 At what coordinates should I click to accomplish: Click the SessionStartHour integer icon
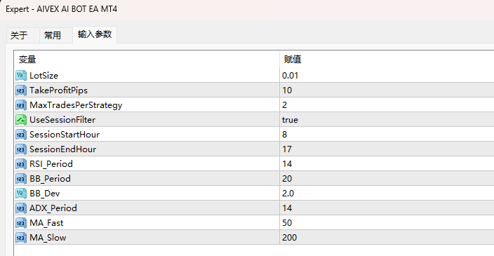[21, 135]
